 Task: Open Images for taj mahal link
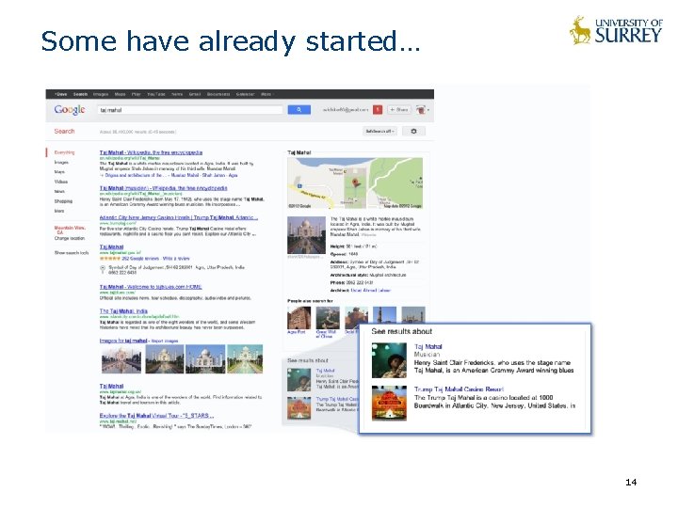[x=123, y=341]
